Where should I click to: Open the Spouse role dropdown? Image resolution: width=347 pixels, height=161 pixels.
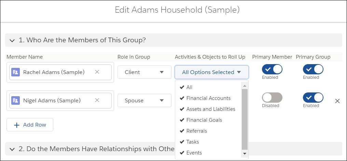144,100
